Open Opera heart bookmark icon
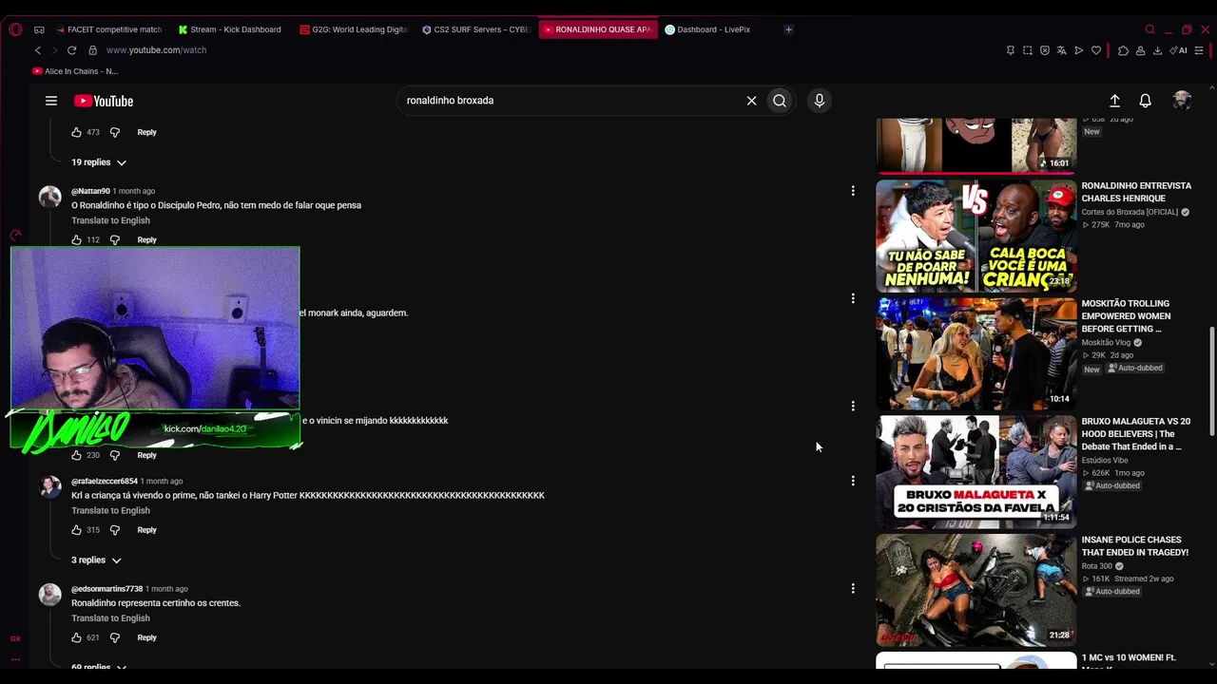The image size is (1217, 684). [x=1096, y=50]
